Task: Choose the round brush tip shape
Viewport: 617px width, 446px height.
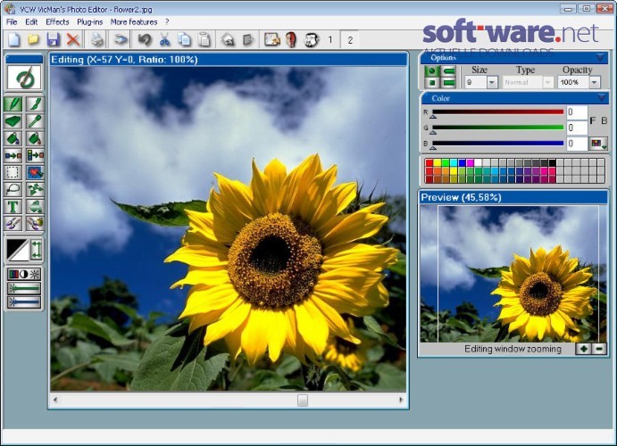Action: [432, 71]
